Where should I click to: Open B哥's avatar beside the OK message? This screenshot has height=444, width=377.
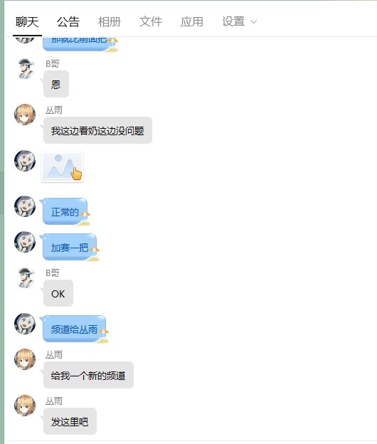point(25,277)
